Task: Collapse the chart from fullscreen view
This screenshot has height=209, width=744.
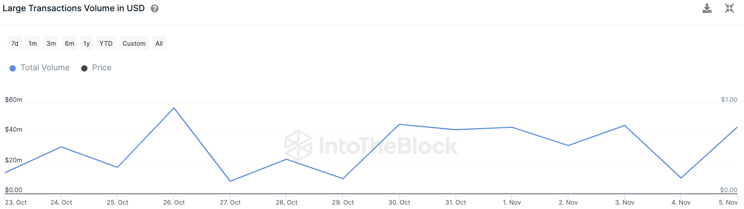Action: (729, 8)
